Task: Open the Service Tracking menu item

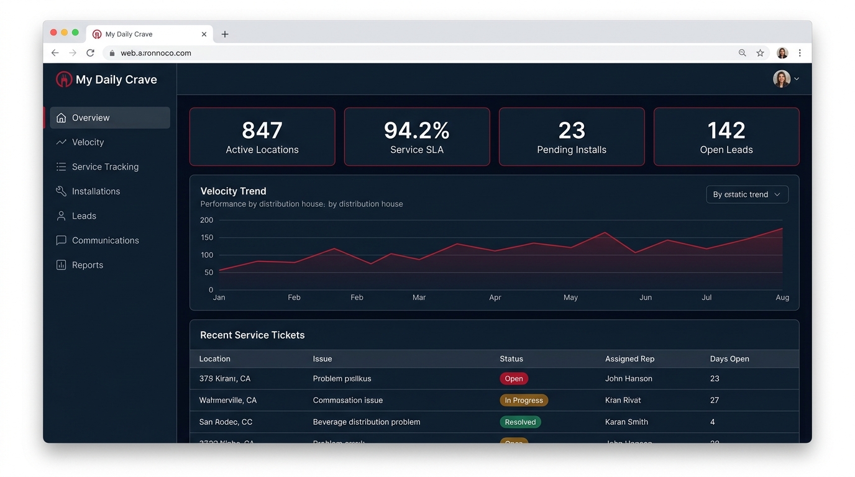Action: (110, 167)
